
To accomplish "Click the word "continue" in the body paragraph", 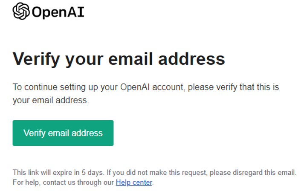I will [41, 87].
